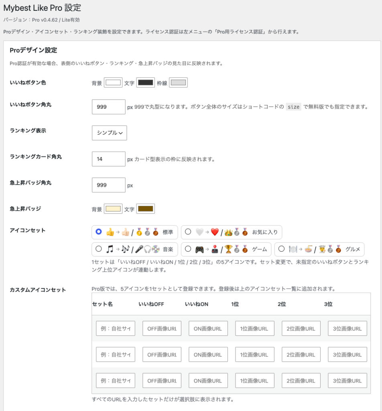Click the red heart icon in お気に入り set

[x=215, y=232]
